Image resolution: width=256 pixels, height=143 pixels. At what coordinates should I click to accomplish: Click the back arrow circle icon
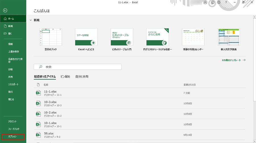click(x=5, y=10)
